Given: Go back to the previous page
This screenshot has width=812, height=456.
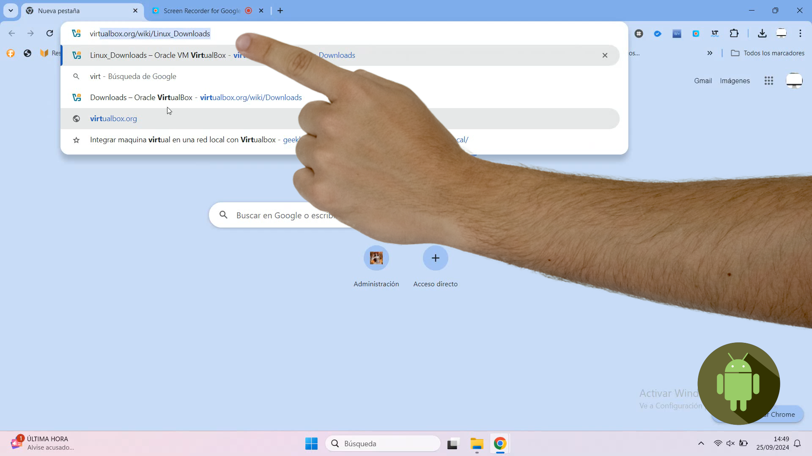Looking at the screenshot, I should 12,33.
